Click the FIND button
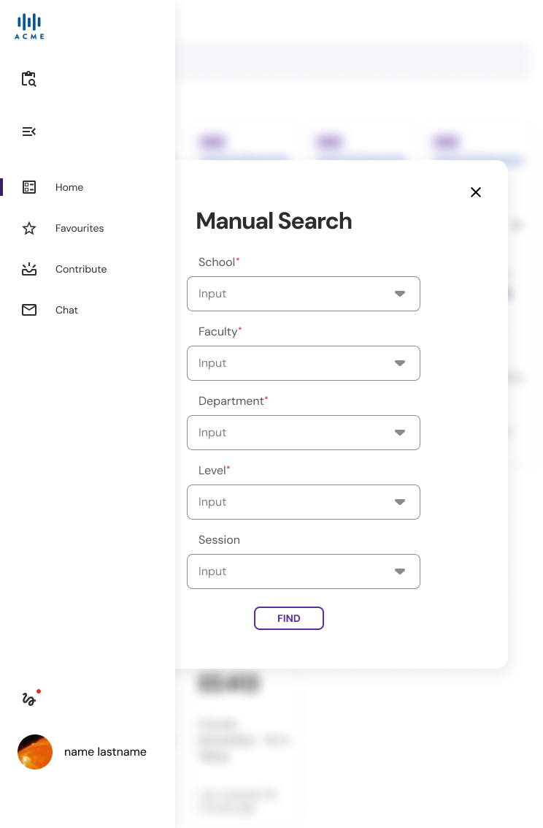The width and height of the screenshot is (543, 828). pos(289,618)
